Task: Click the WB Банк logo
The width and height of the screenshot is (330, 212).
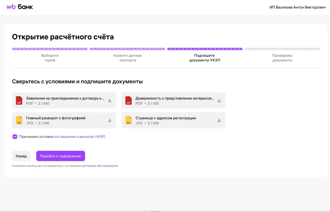Action: coord(19,7)
